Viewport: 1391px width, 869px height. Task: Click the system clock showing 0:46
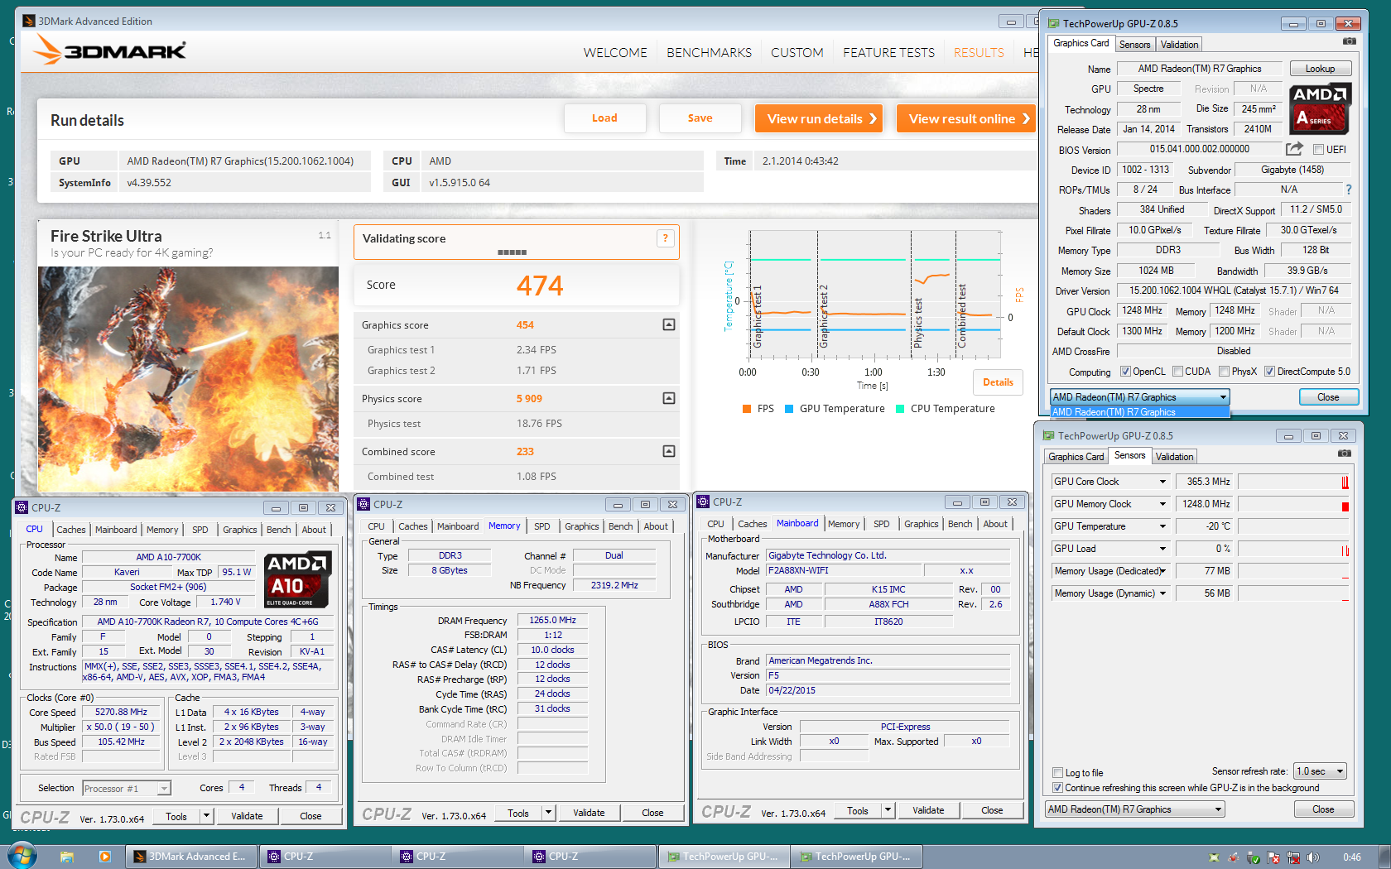click(x=1352, y=857)
